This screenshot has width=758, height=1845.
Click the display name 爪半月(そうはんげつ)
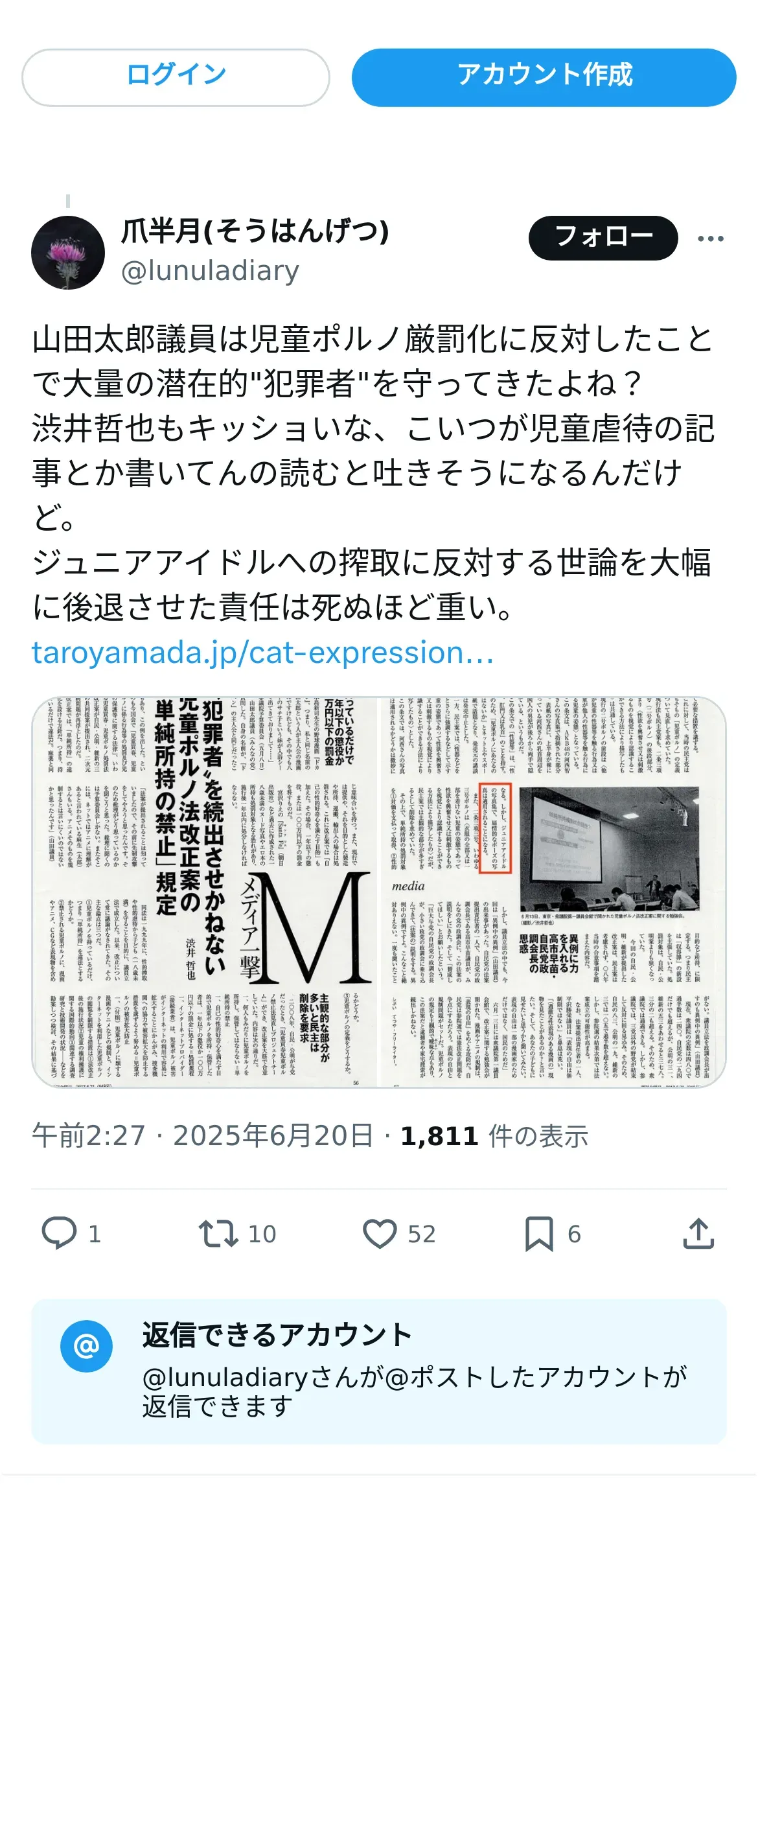[255, 231]
